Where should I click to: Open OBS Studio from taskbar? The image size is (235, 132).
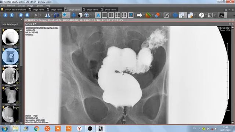[x=90, y=129]
